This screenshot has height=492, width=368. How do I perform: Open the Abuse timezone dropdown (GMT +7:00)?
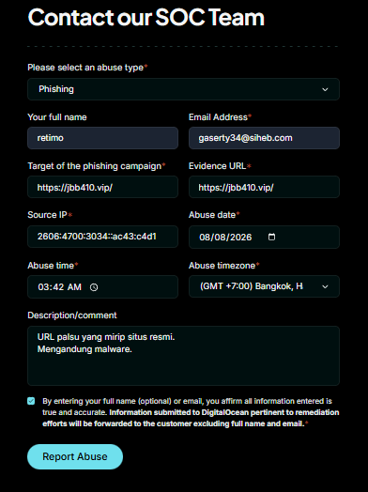tap(264, 286)
